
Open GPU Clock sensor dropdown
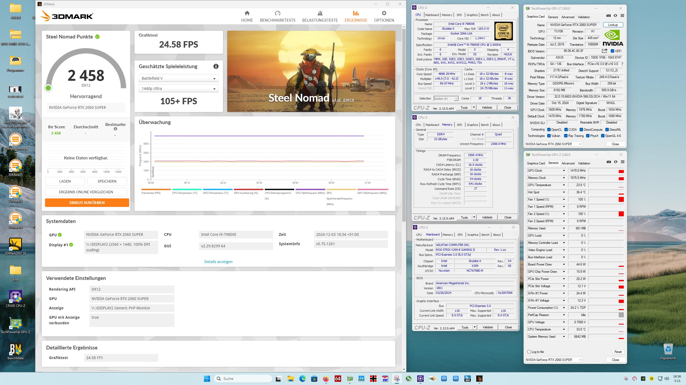pyautogui.click(x=564, y=171)
